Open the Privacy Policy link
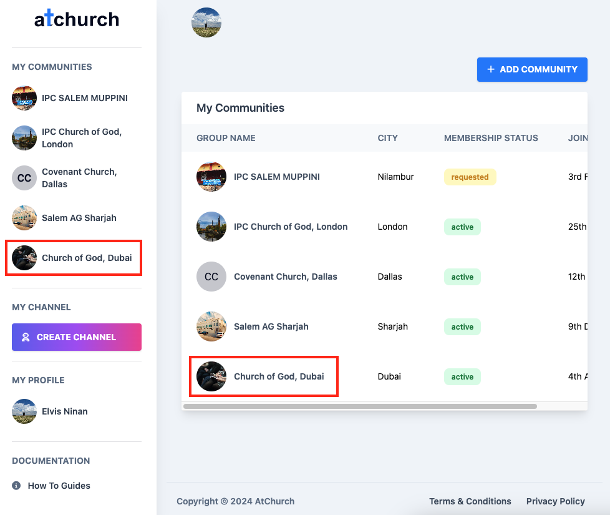The width and height of the screenshot is (610, 515). coord(555,501)
